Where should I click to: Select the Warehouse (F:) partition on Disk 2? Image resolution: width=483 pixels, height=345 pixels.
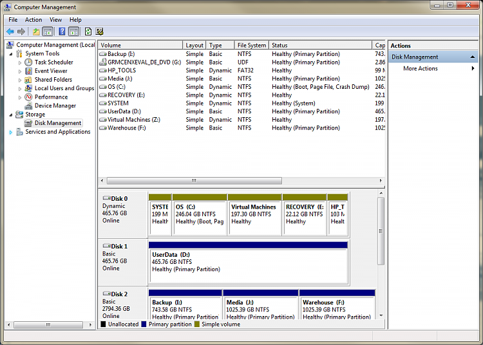(337, 304)
